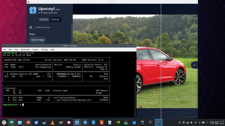Switch to Konsole in the taskbar
This screenshot has height=126, width=225.
pyautogui.click(x=159, y=122)
